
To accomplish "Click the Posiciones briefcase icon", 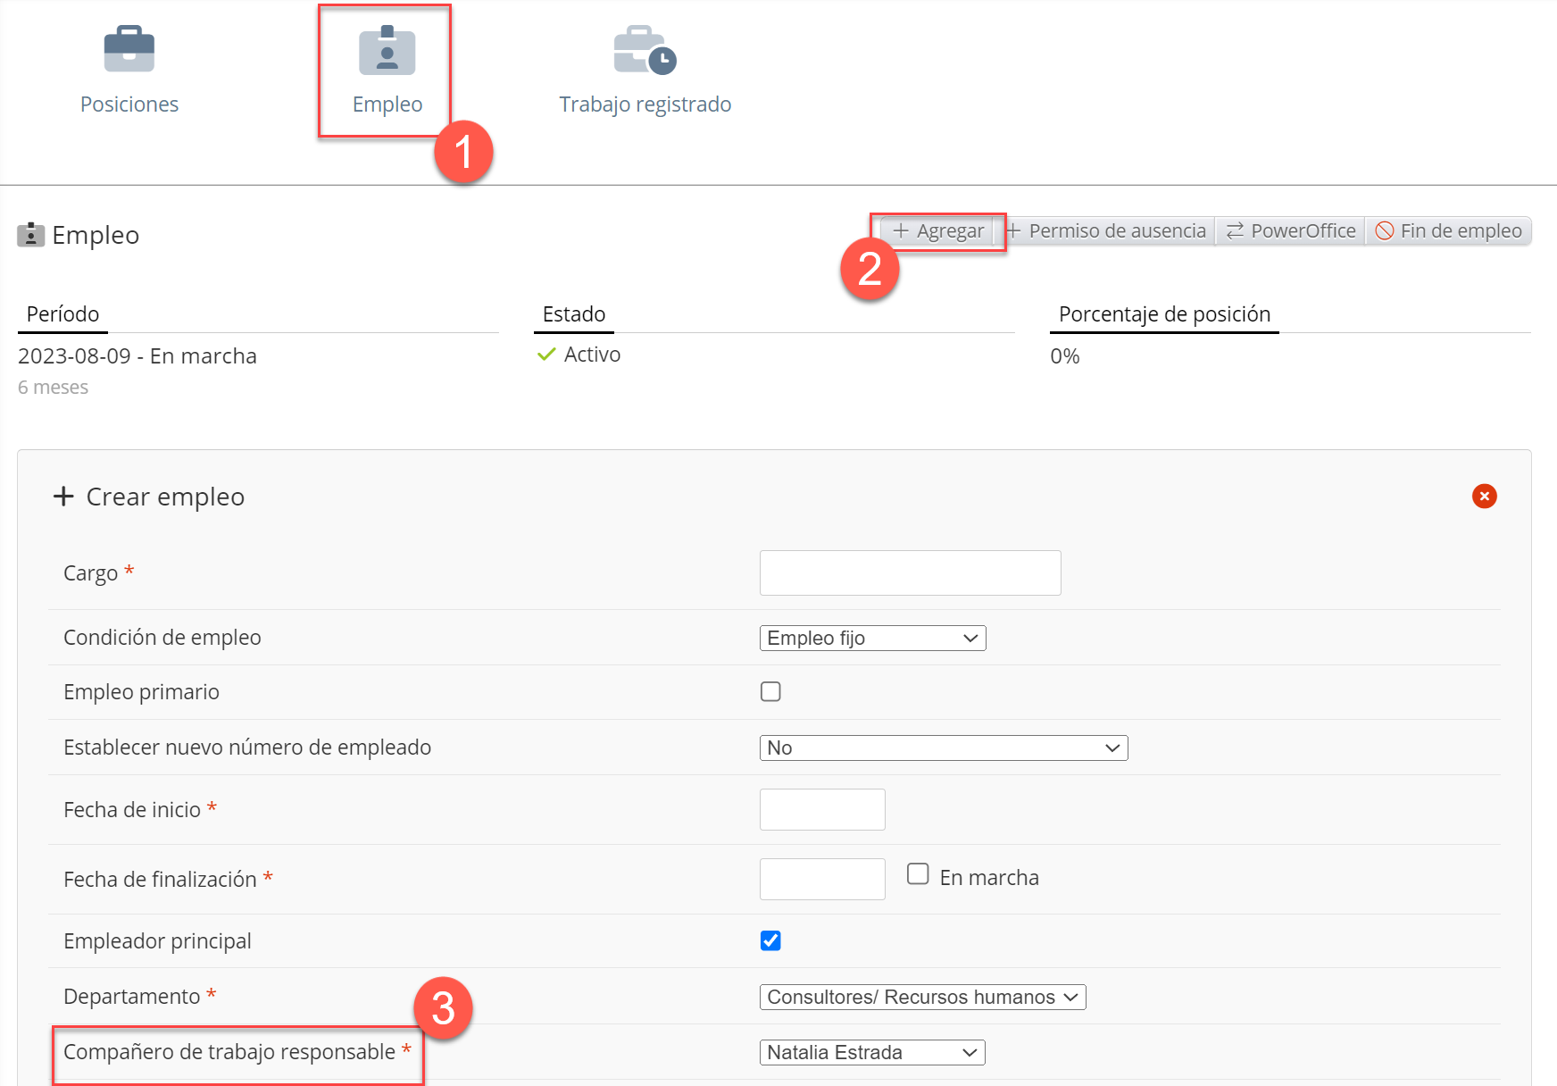I will (129, 50).
